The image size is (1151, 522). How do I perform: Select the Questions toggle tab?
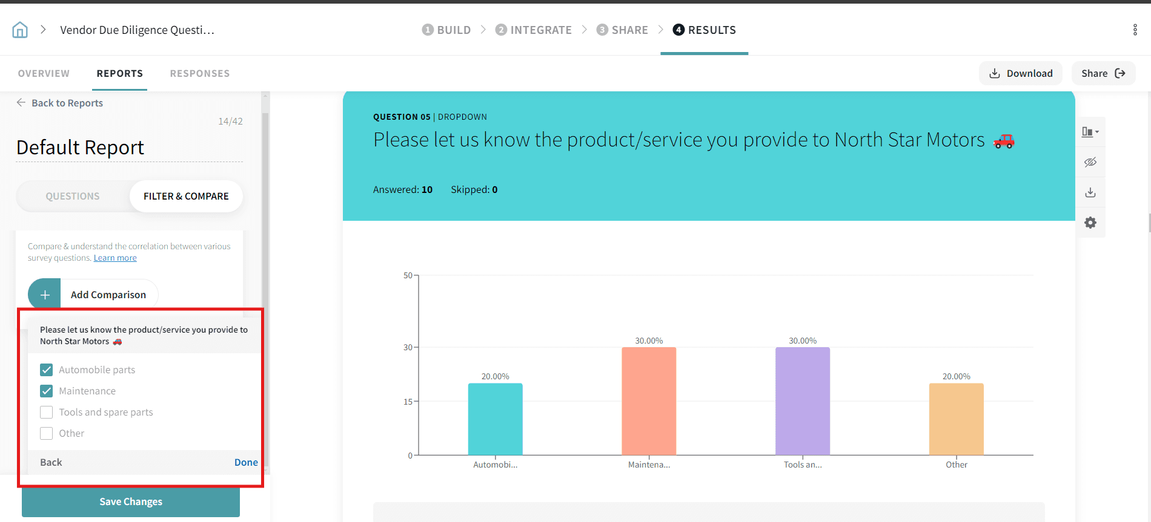(73, 196)
